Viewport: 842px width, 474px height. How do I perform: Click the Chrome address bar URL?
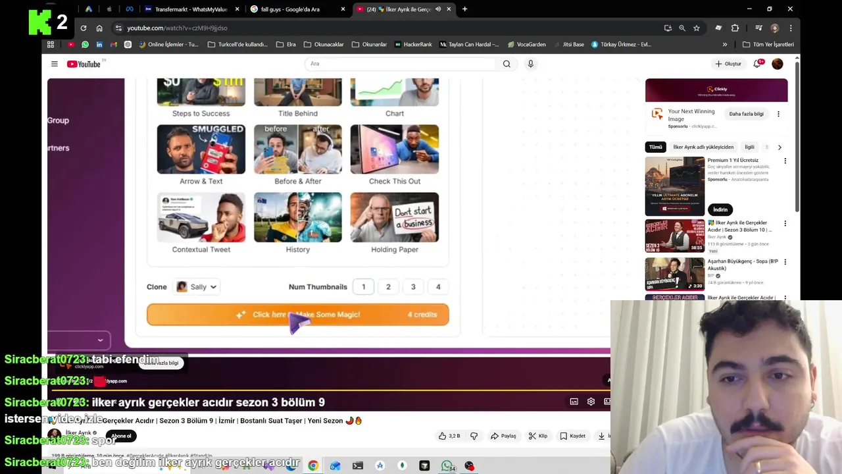pos(177,28)
